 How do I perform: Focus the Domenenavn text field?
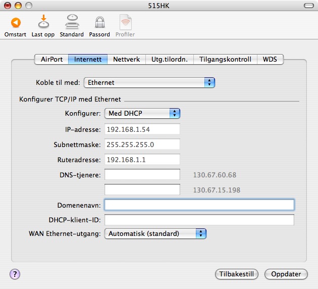pos(199,205)
